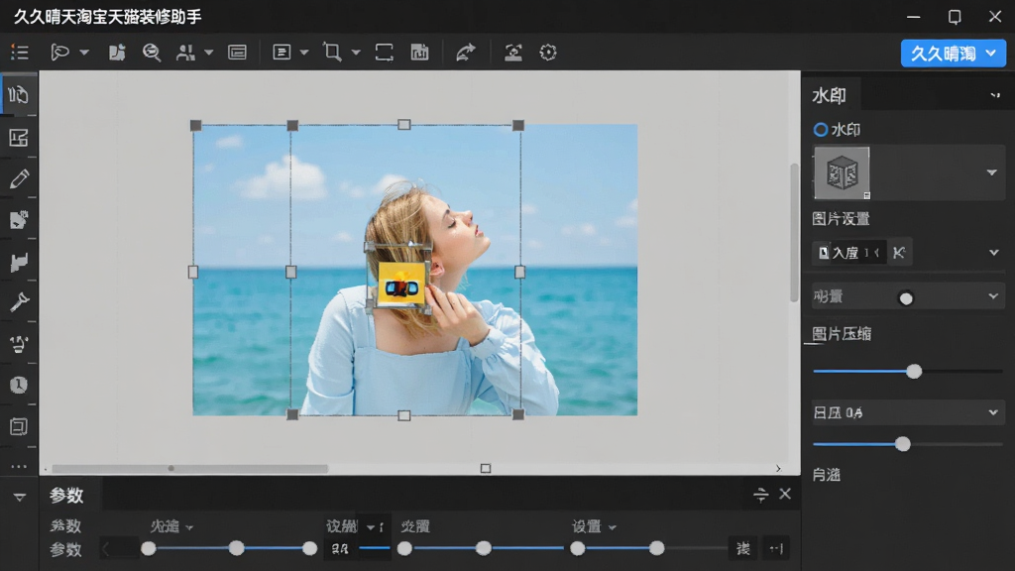Click the middle handle of the second bottom slider
The image size is (1015, 571).
[483, 549]
